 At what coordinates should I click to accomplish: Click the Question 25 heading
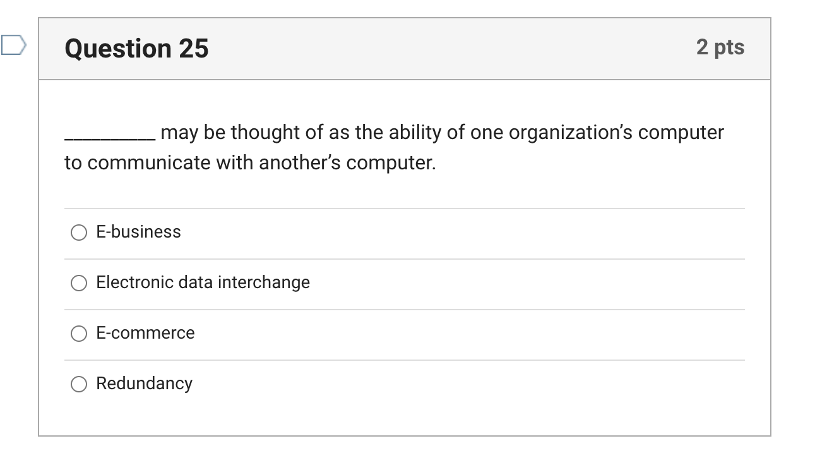(136, 47)
